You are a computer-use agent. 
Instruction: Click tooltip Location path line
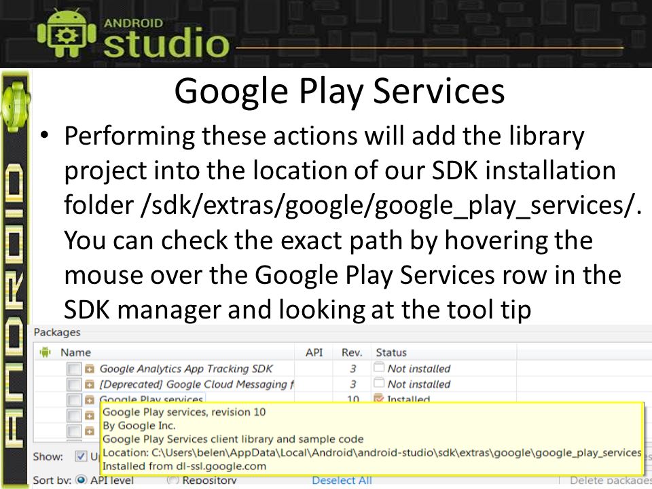372,453
